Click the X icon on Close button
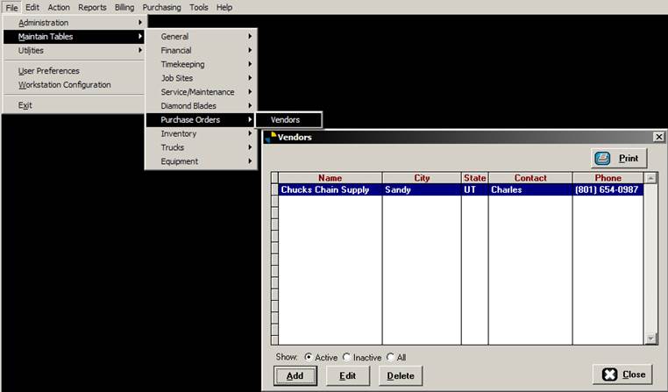The width and height of the screenshot is (668, 392). (609, 374)
